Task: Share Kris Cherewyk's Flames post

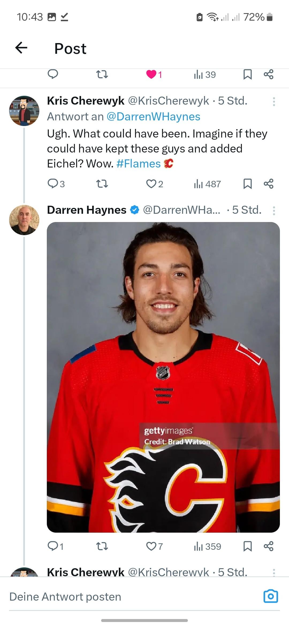Action: tap(268, 184)
